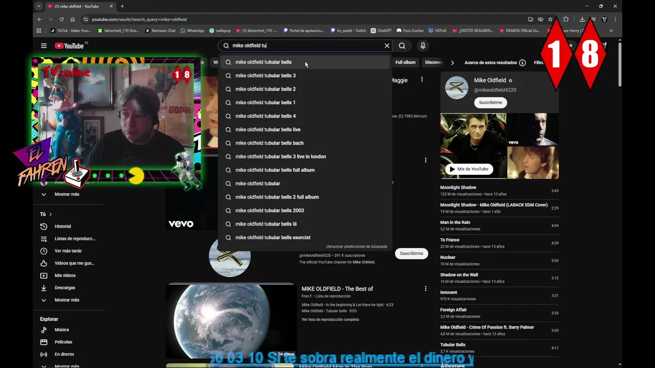Clear the search box with the X
Image resolution: width=655 pixels, height=368 pixels.
[x=387, y=45]
